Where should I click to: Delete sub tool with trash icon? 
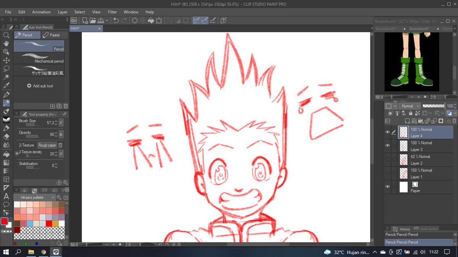(x=66, y=106)
